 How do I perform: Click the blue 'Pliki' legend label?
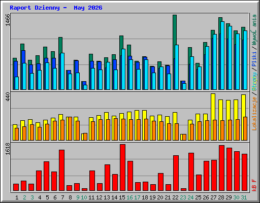(x=254, y=59)
